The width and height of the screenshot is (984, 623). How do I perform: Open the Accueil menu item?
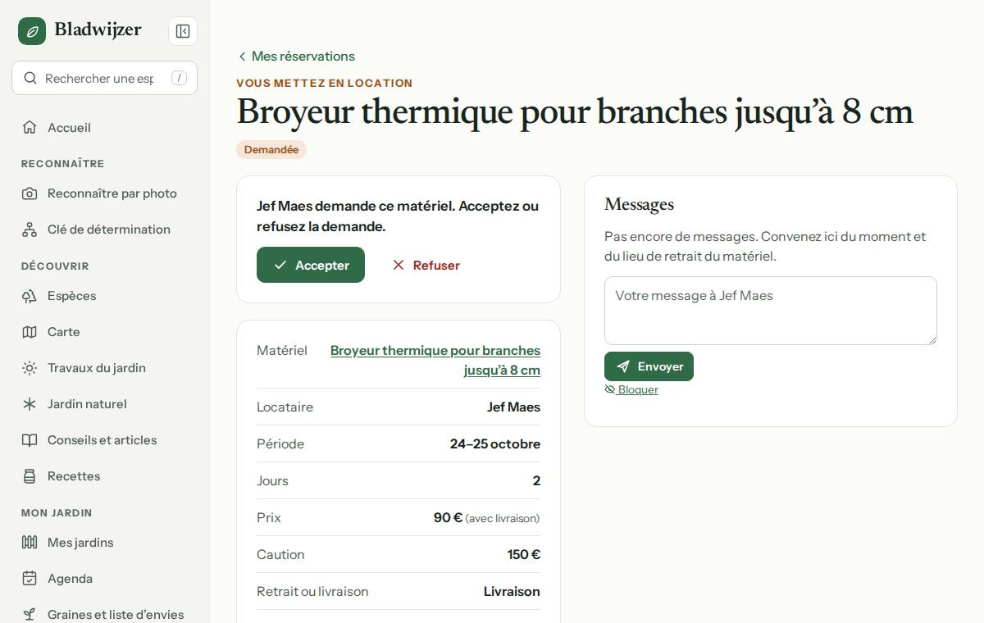(105, 127)
